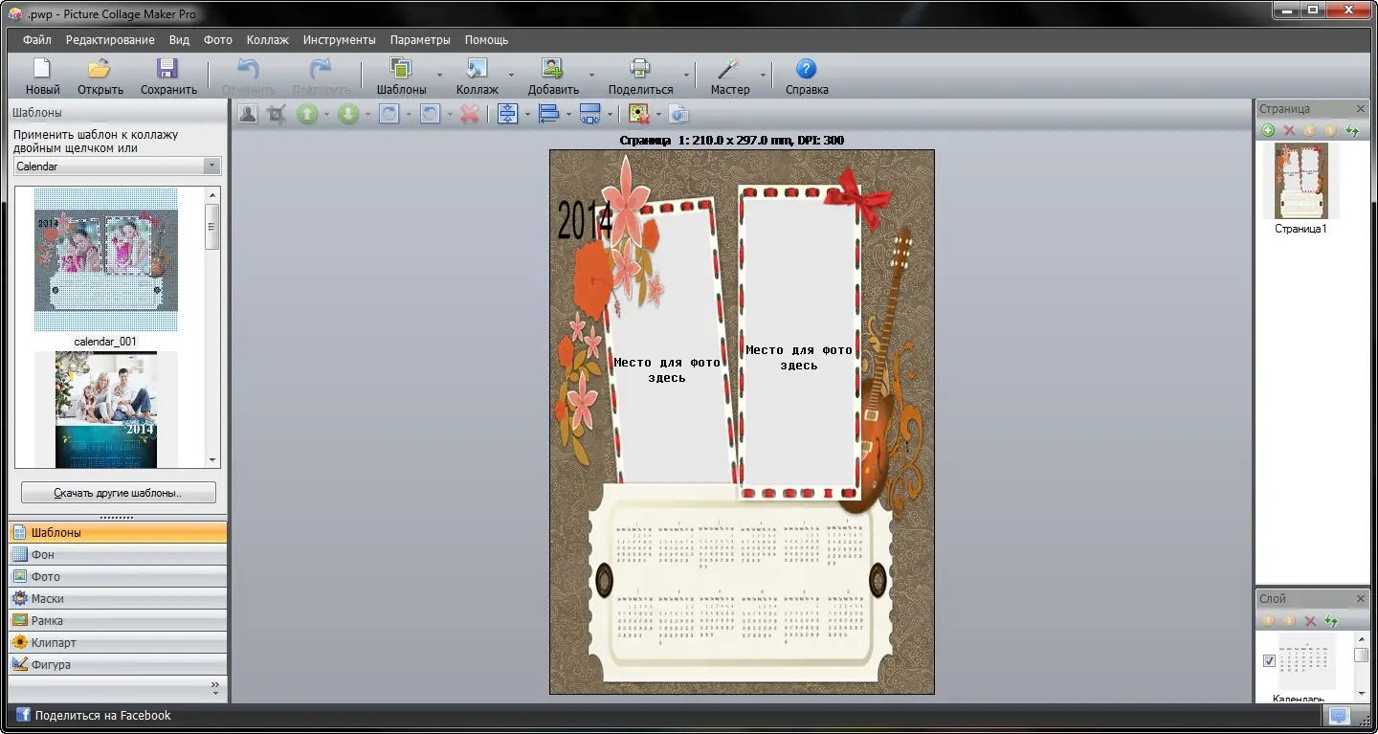Expand the Шаблоны toolbar dropdown arrow
Screen dimensions: 1378x734
coord(439,75)
